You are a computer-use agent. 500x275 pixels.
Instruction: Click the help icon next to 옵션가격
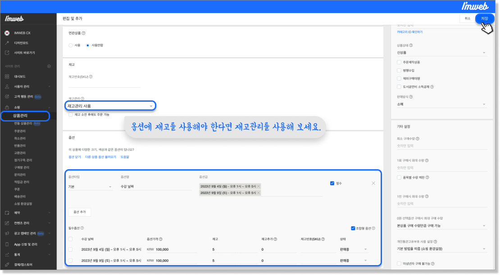tap(161, 239)
